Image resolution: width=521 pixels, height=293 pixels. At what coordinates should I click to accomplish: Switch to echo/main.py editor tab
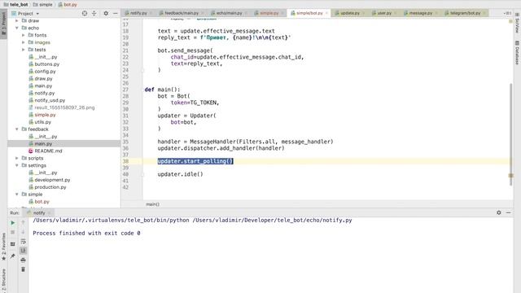pyautogui.click(x=229, y=13)
